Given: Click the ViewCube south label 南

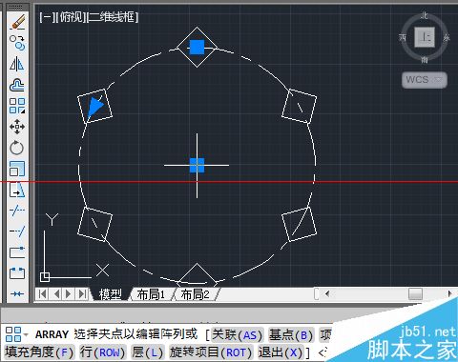Looking at the screenshot, I should click(425, 59).
